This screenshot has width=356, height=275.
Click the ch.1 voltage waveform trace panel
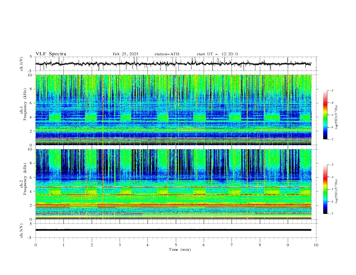[176, 64]
